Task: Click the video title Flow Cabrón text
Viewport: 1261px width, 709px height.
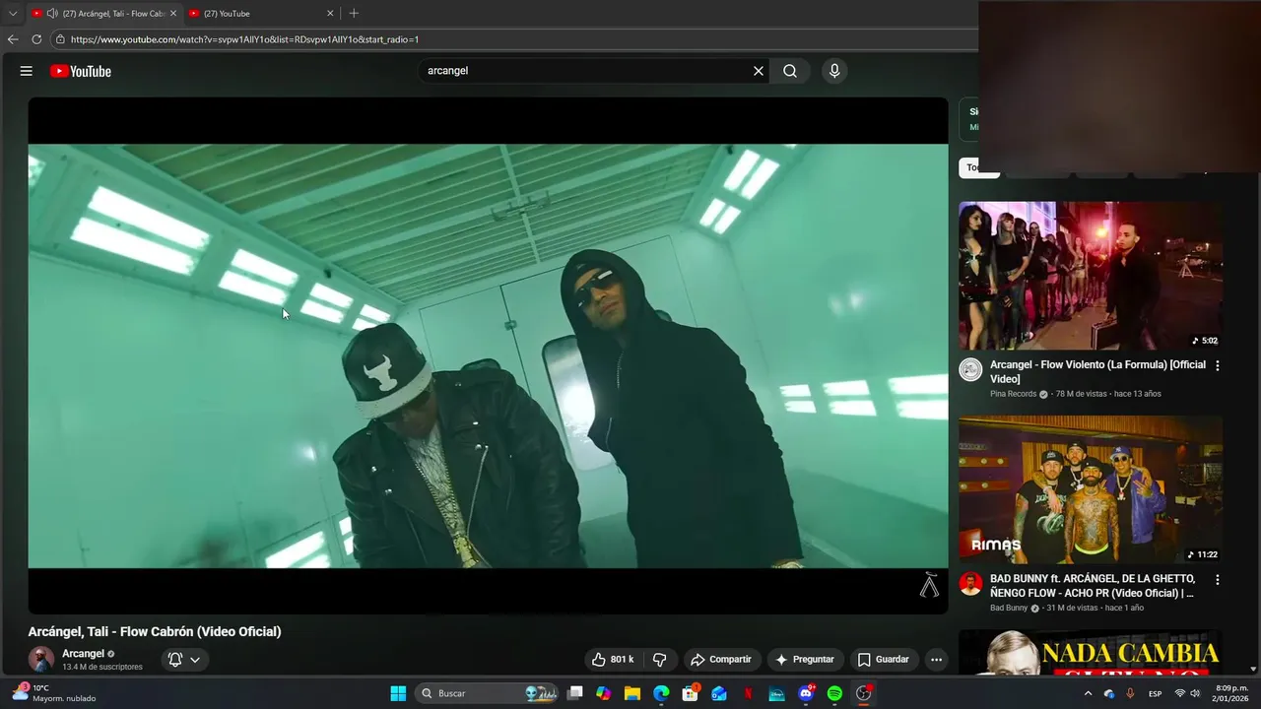Action: 155,631
